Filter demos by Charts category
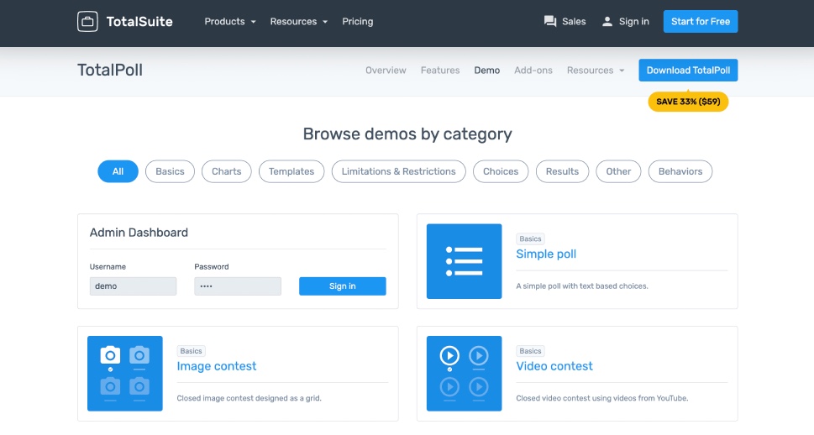 coord(227,171)
